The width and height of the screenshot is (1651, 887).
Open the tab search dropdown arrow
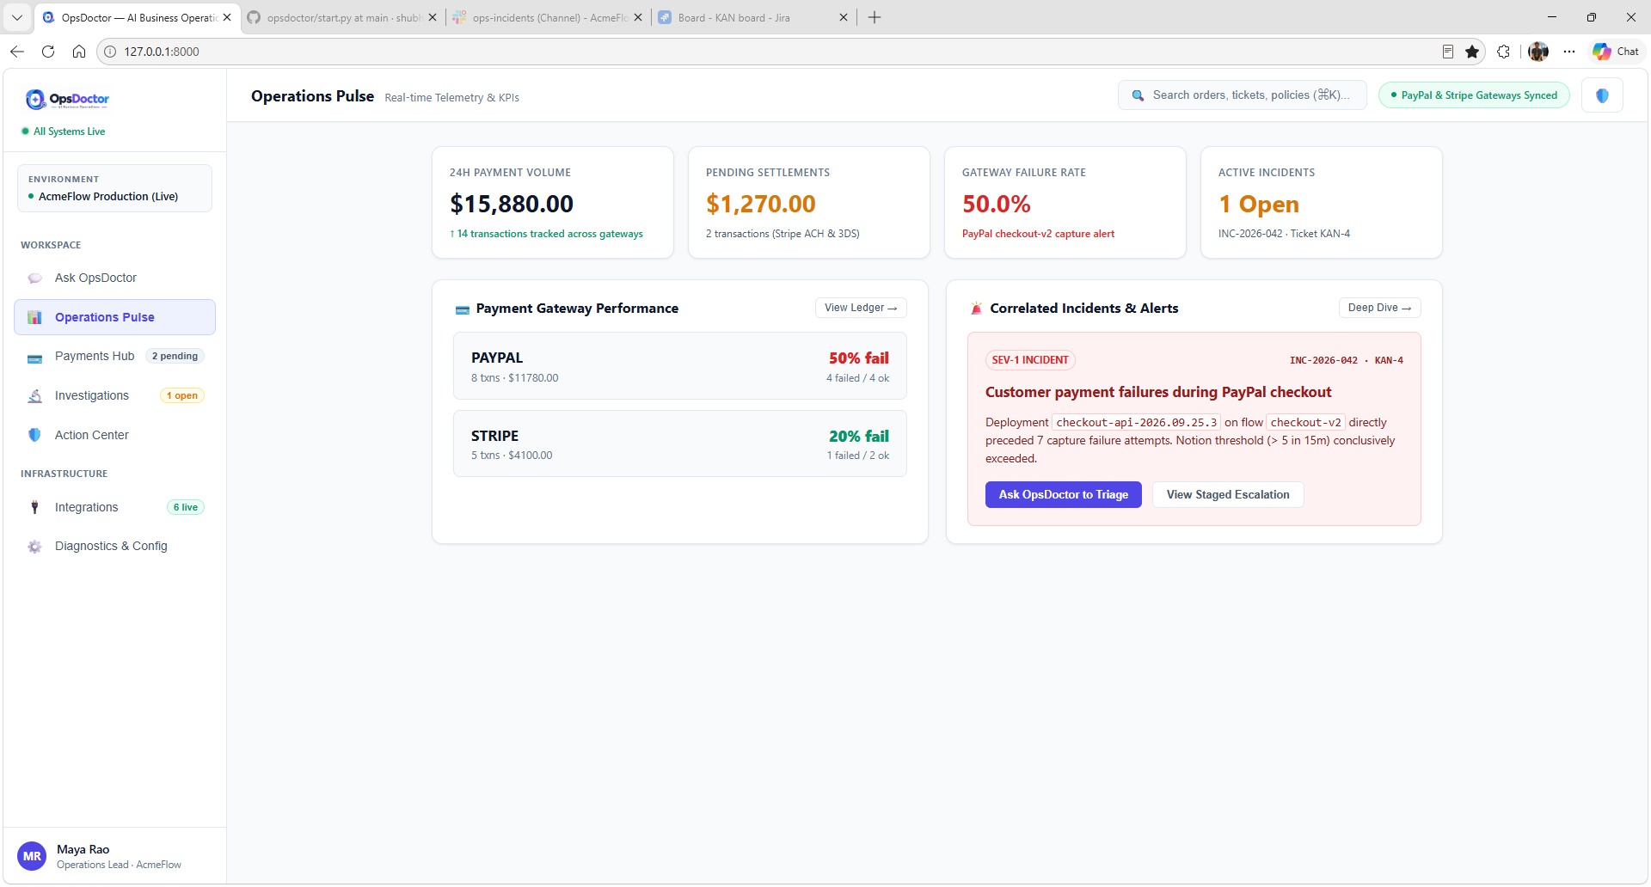point(16,17)
